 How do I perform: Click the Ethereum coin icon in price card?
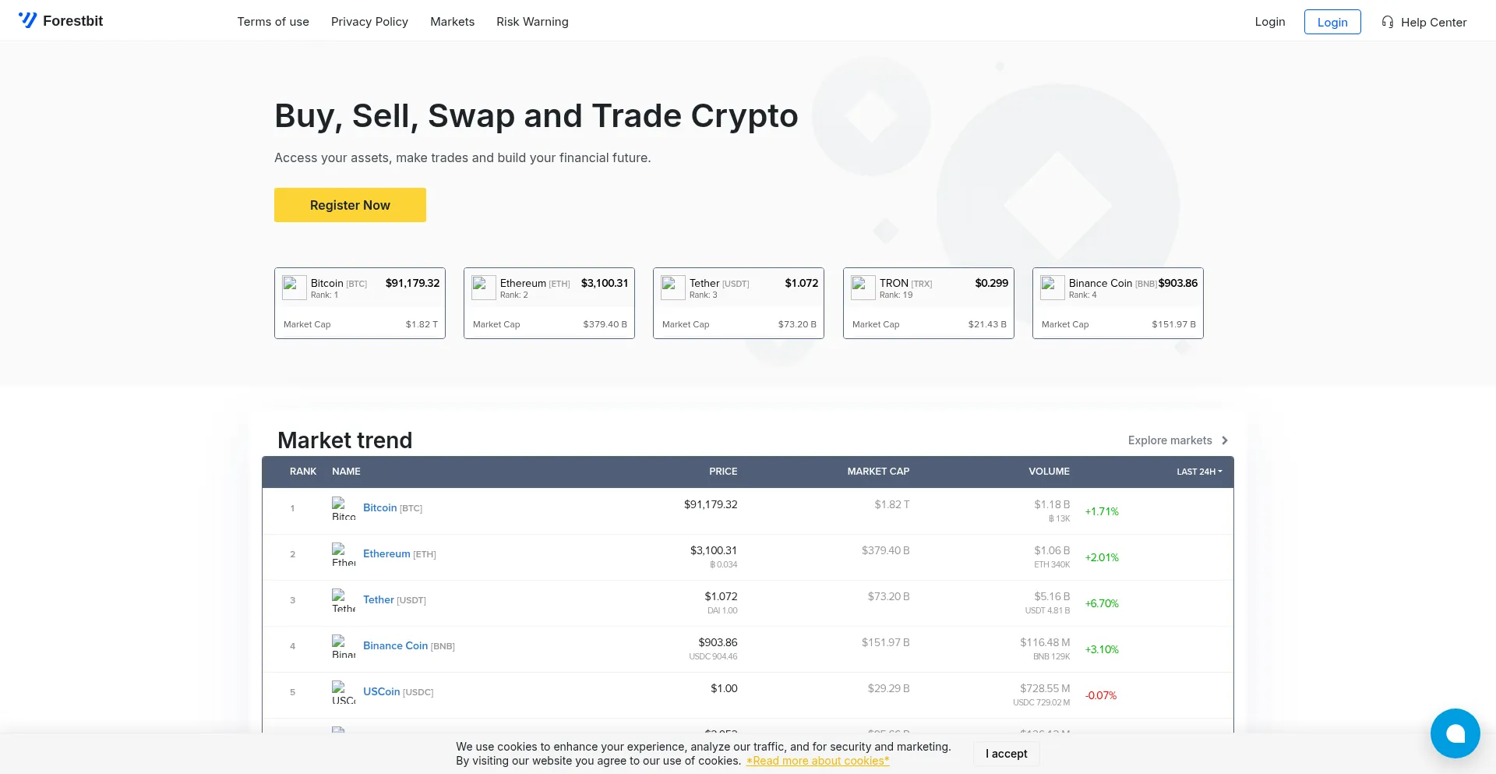point(483,287)
